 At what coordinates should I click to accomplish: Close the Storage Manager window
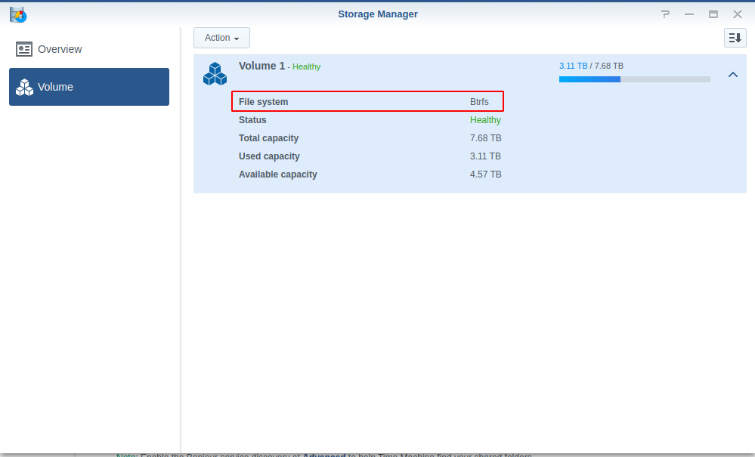click(737, 14)
